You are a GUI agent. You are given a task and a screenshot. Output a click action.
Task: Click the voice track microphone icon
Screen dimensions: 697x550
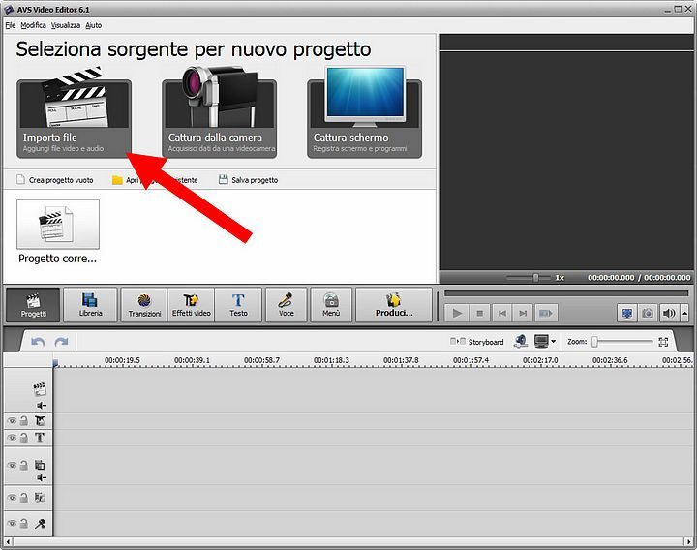tap(40, 524)
